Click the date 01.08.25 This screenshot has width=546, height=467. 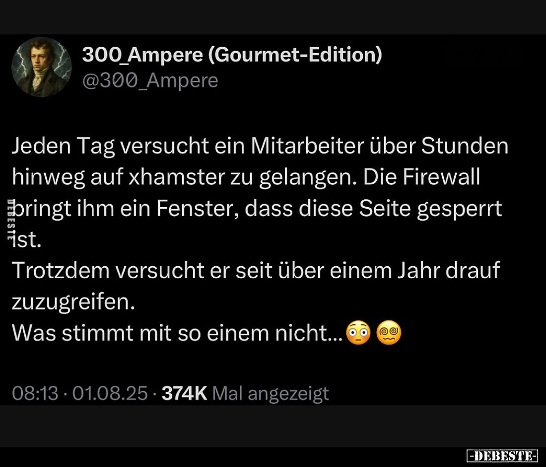coord(110,393)
